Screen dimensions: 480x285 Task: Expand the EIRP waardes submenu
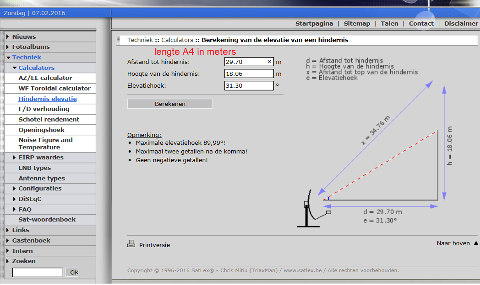click(41, 157)
